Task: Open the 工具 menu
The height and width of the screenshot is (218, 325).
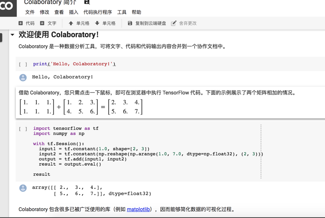Action: pos(121,12)
